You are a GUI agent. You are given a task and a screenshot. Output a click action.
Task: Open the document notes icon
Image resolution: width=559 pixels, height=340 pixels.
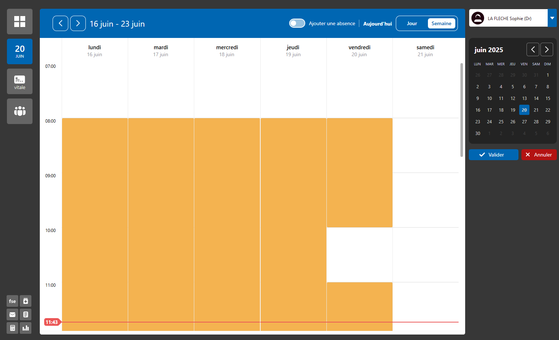pyautogui.click(x=26, y=314)
